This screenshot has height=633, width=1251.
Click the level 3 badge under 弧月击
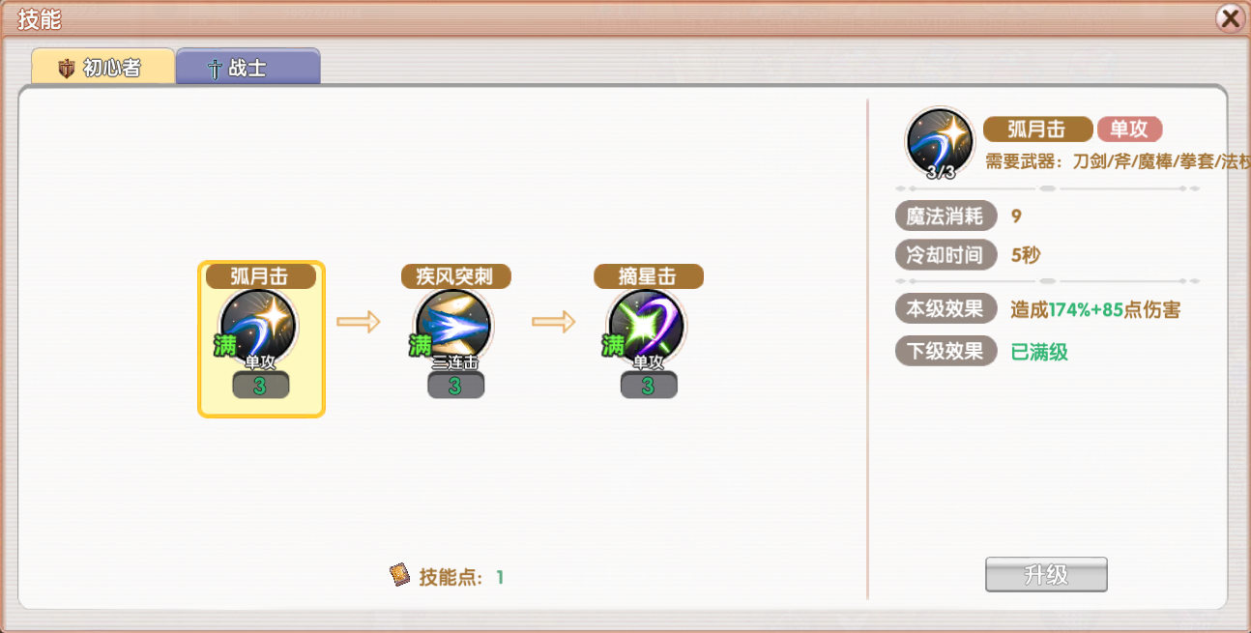click(x=260, y=386)
